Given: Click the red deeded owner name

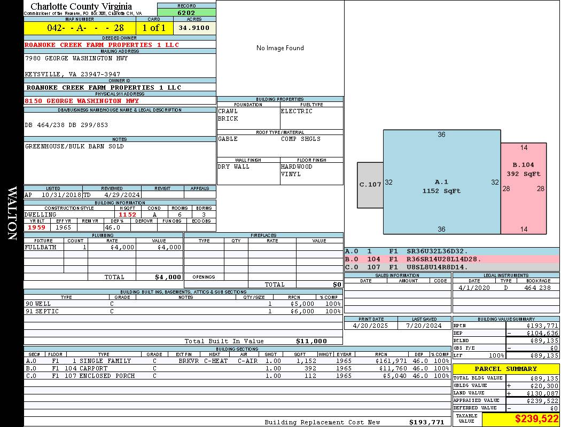Looking at the screenshot, I should (102, 45).
